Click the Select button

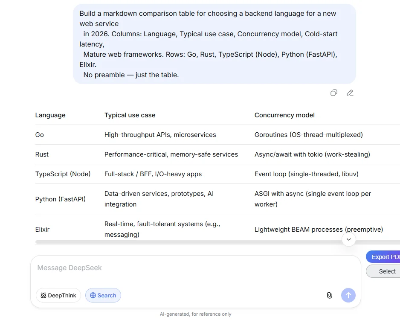(383, 271)
